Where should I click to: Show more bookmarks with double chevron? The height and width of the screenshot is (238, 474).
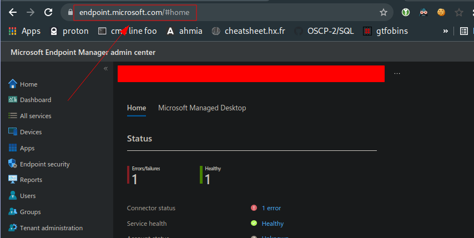click(445, 31)
